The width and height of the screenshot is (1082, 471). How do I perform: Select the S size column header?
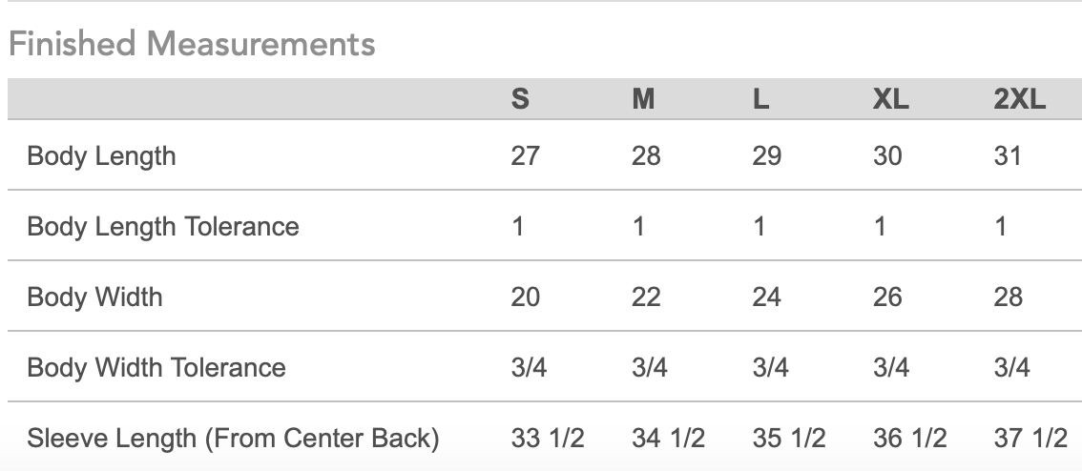(520, 99)
